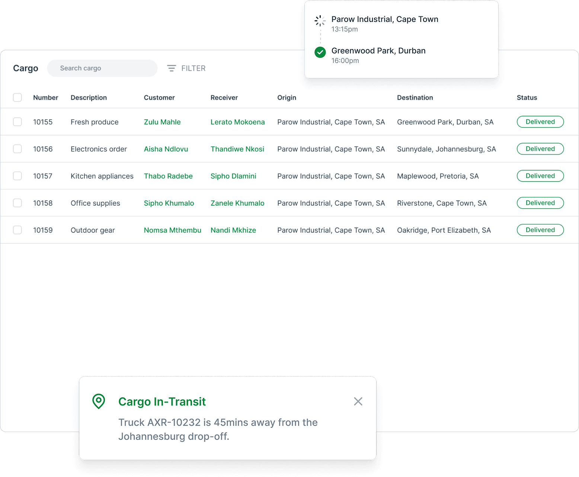This screenshot has width=579, height=477.
Task: Open receiver details for Nandi Mkhize
Action: point(233,230)
